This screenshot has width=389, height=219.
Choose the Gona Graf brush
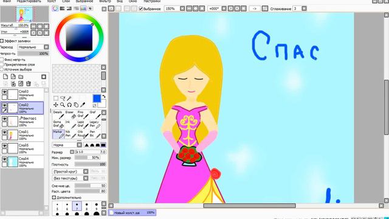[58, 124]
